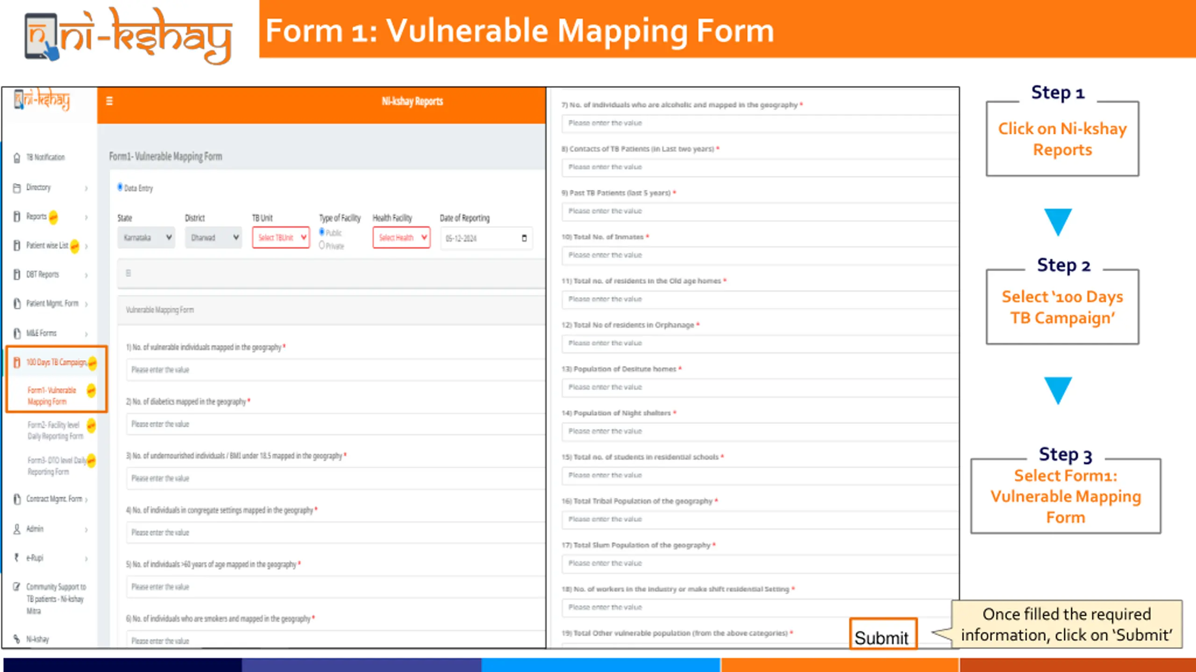Expand the Admin menu chevron
Screen dimensions: 1196x672
(x=86, y=529)
